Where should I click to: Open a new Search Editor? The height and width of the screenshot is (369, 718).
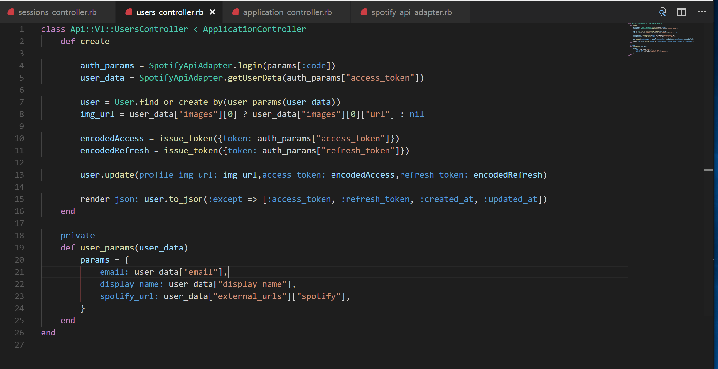click(x=661, y=12)
